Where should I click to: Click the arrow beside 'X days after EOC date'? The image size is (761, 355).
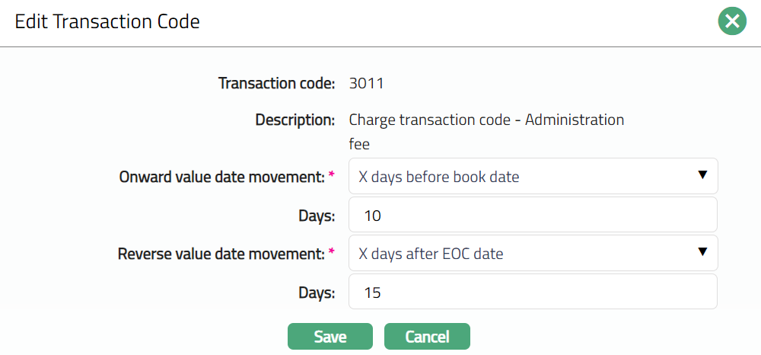(702, 252)
